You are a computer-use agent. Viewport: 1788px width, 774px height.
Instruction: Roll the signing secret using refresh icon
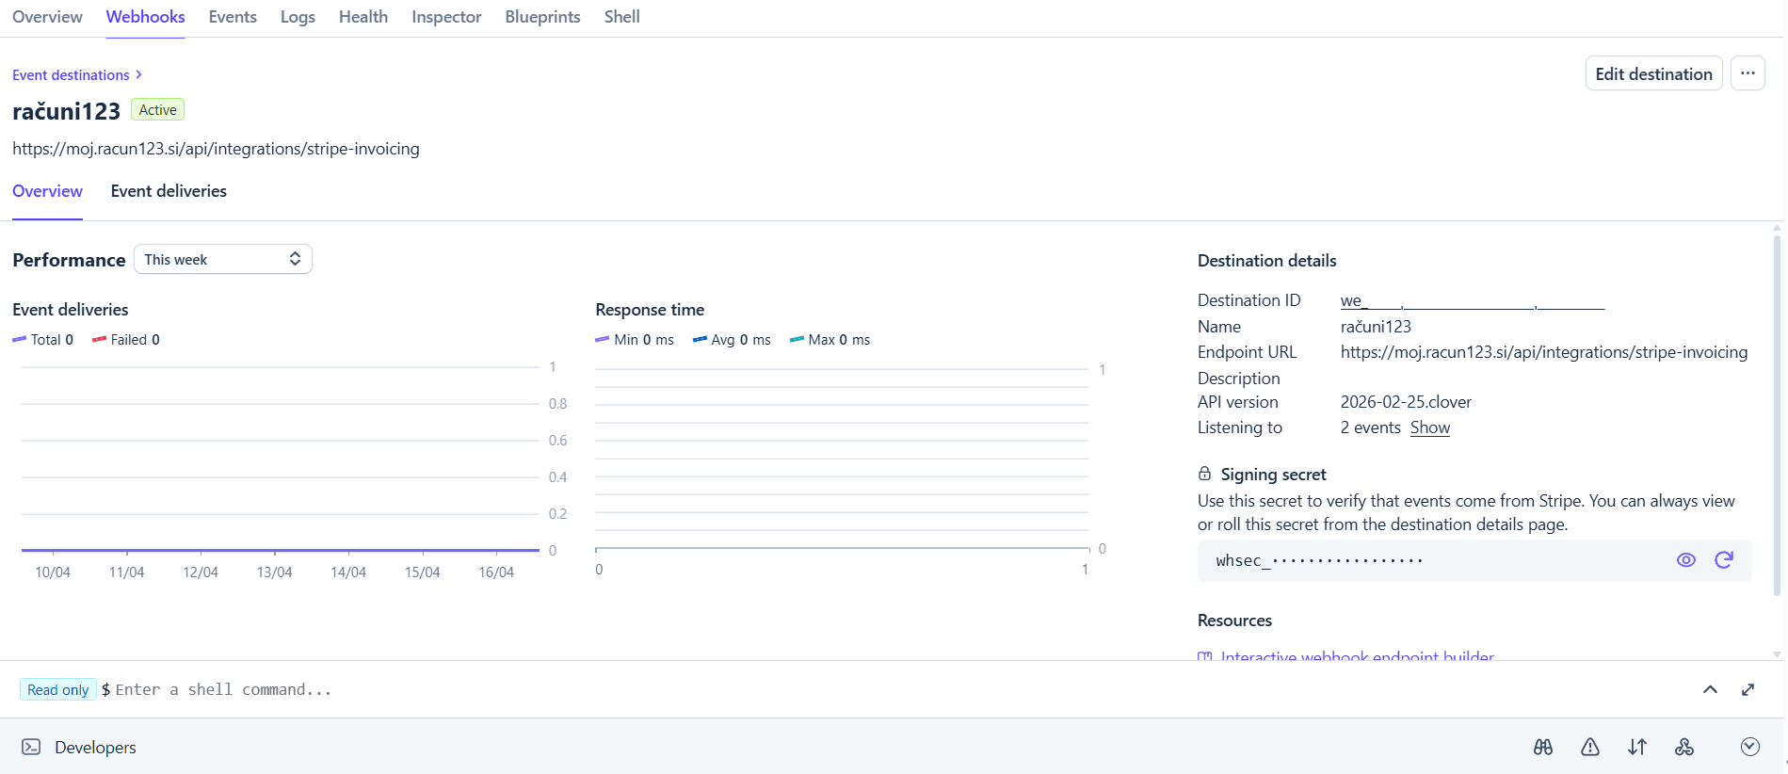pos(1723,560)
